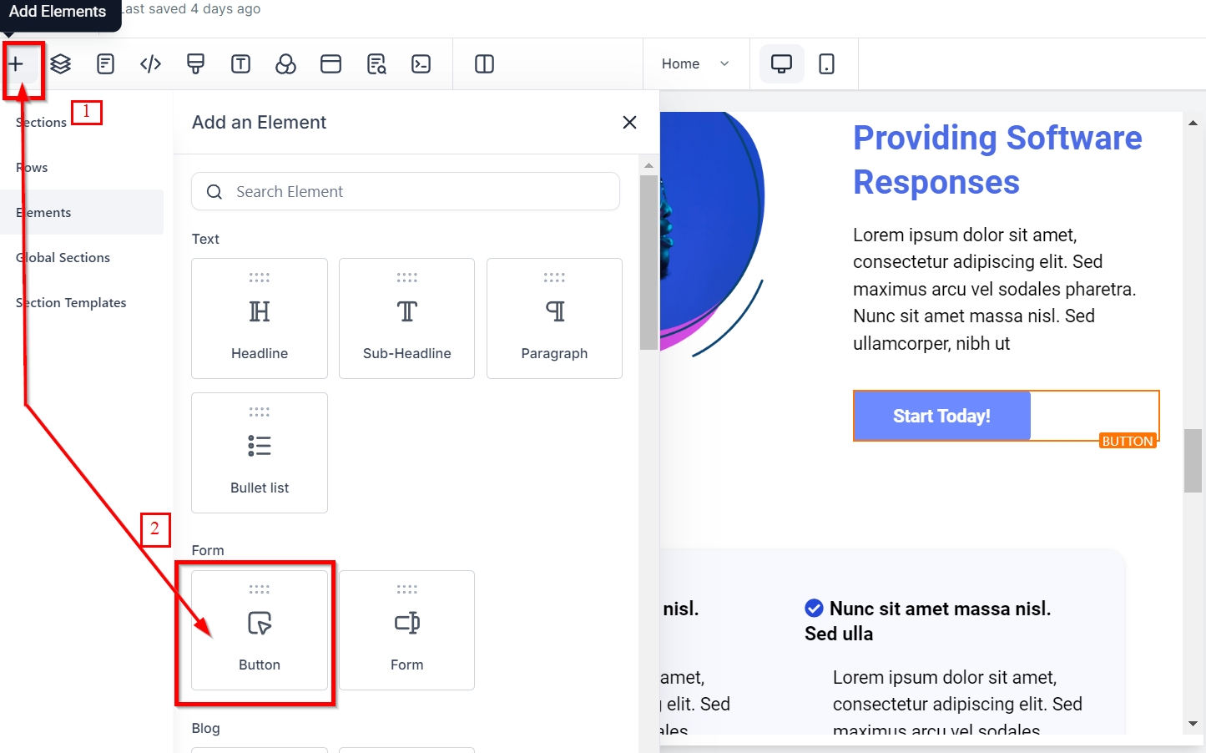This screenshot has height=753, width=1206.
Task: Pick the Bullet list element
Action: (x=260, y=453)
